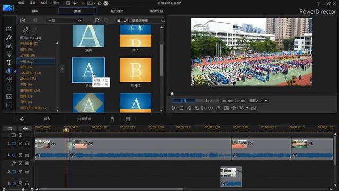
Task: Select the 淡化 fade transition thumbnail
Action: click(88, 70)
